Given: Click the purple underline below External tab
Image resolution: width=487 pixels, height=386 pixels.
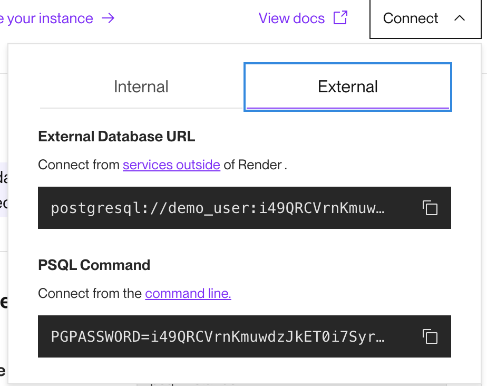Looking at the screenshot, I should 348,108.
